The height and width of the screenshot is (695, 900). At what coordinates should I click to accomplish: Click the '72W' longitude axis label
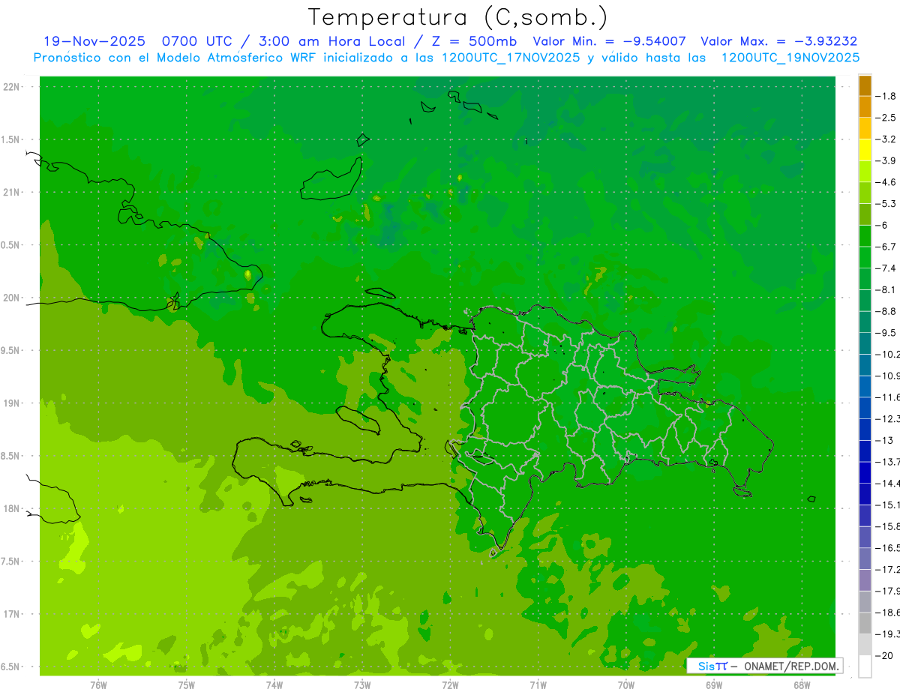click(x=450, y=685)
